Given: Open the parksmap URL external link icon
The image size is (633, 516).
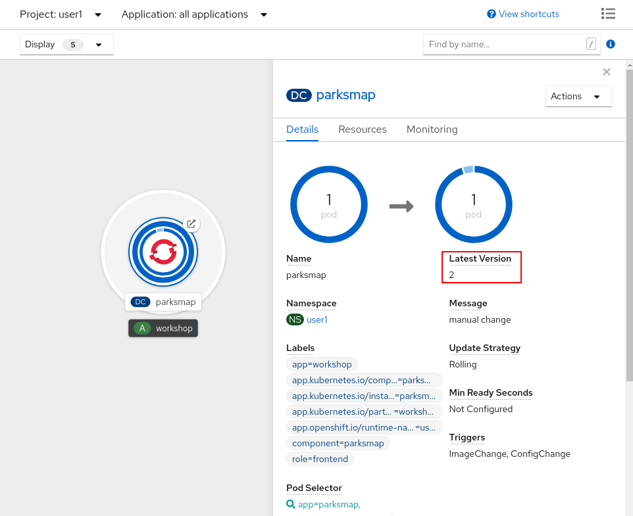Looking at the screenshot, I should pos(191,224).
